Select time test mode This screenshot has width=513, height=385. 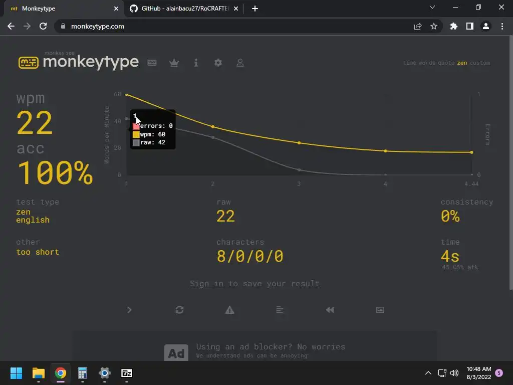coord(409,63)
